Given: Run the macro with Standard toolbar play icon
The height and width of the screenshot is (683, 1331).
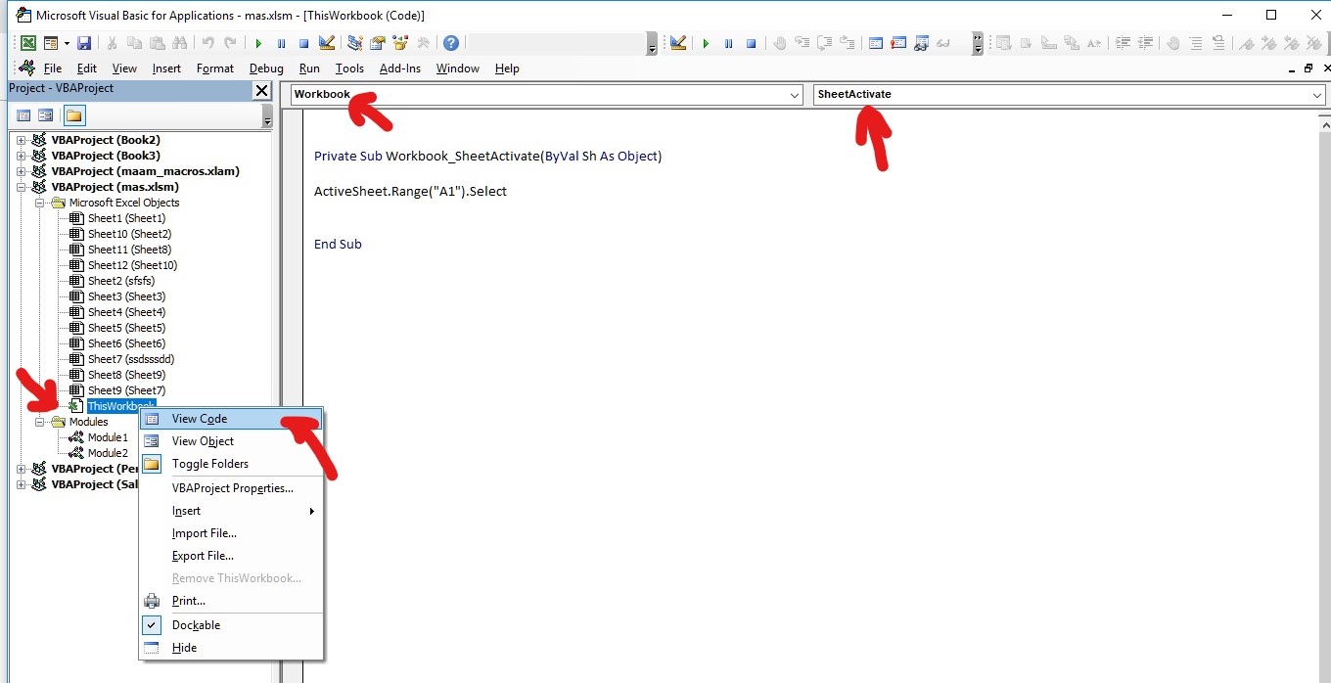Looking at the screenshot, I should click(x=258, y=43).
